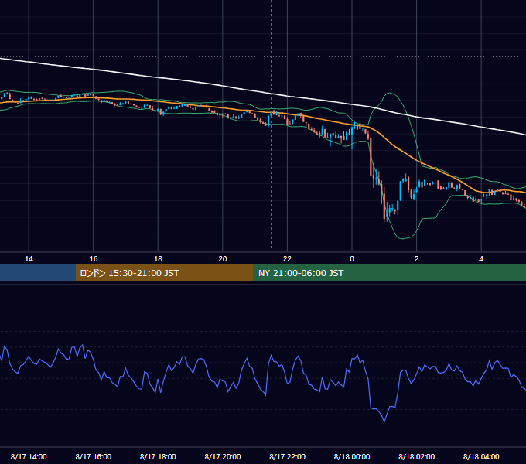Click the 8/17 20:00 time label

pyautogui.click(x=223, y=456)
